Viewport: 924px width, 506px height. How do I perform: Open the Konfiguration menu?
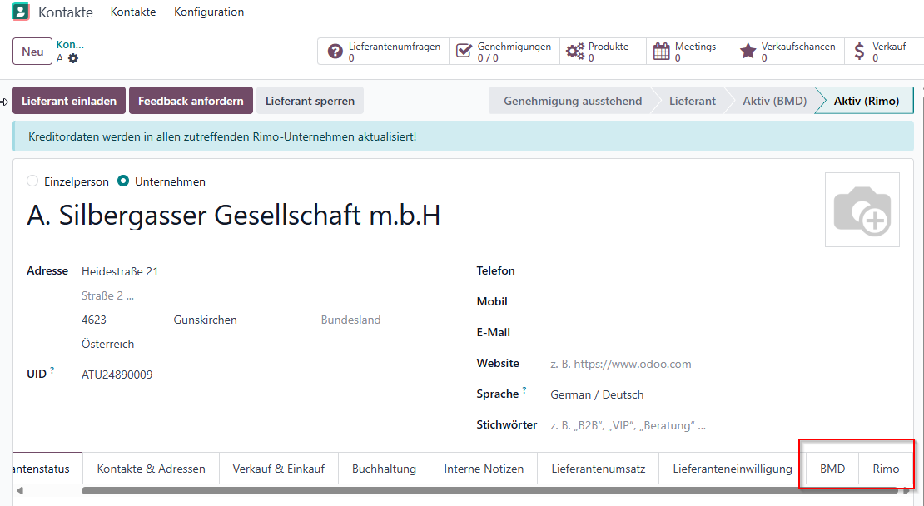click(x=209, y=12)
